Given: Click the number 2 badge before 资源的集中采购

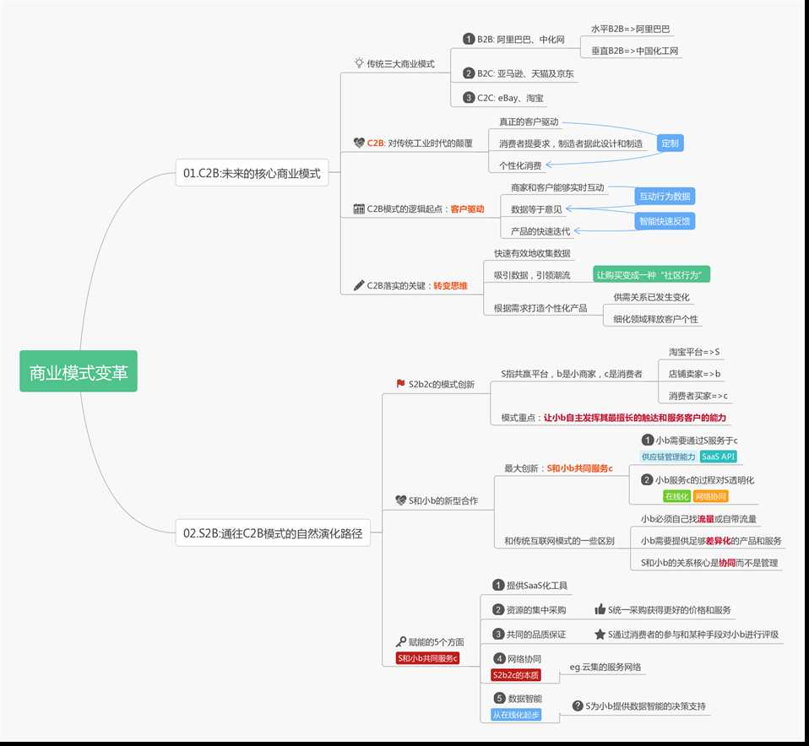Looking at the screenshot, I should pyautogui.click(x=498, y=610).
